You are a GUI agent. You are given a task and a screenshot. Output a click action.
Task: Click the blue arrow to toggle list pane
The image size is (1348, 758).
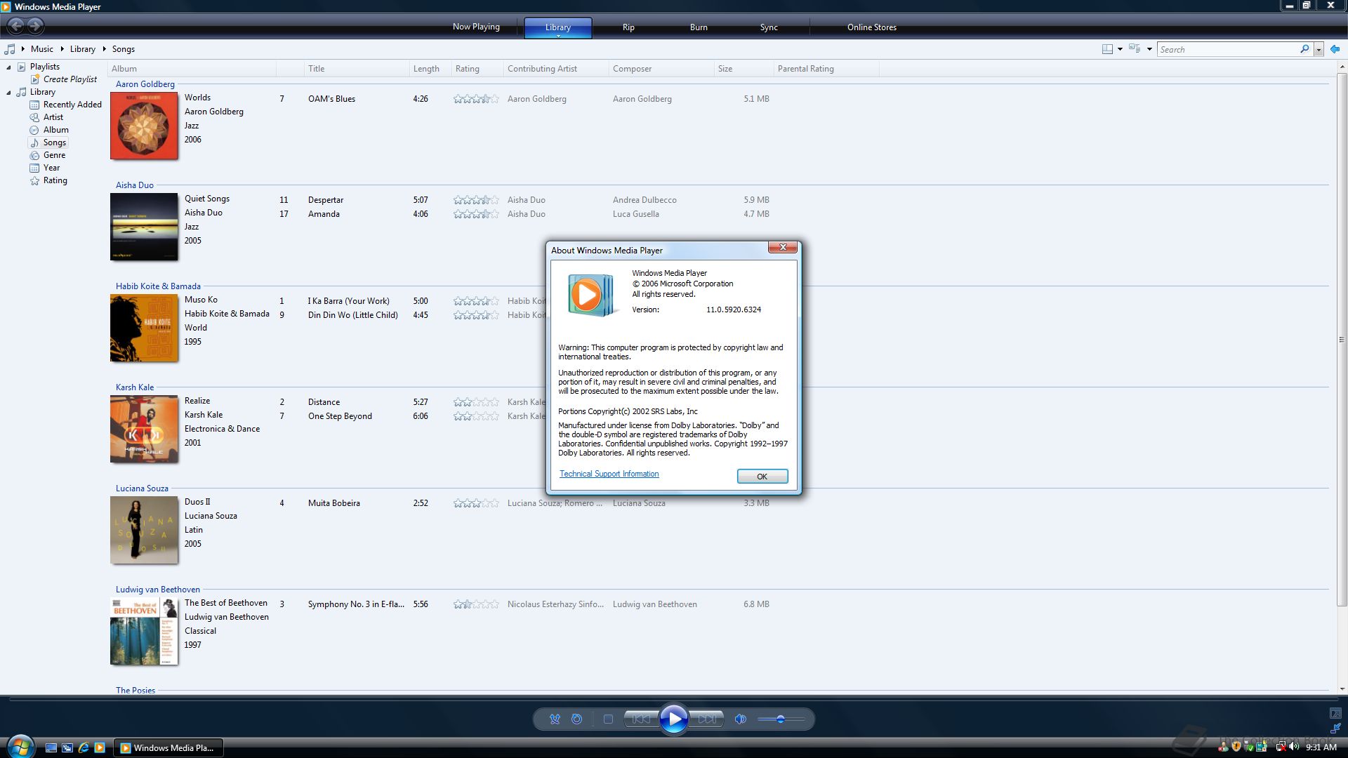(x=1335, y=49)
